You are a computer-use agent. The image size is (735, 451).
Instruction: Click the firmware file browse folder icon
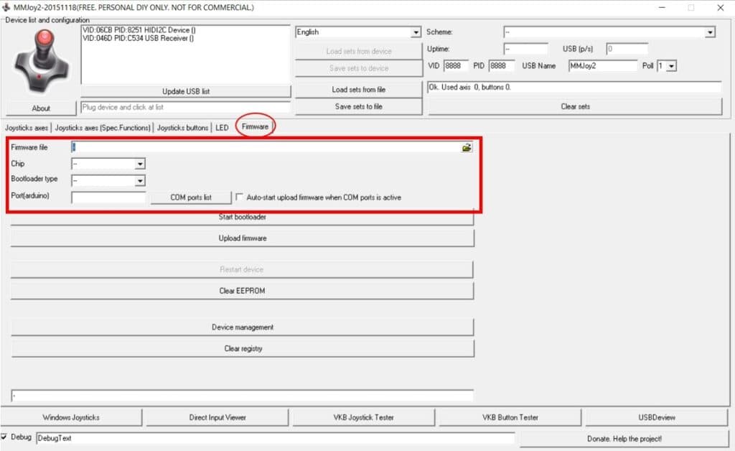point(467,147)
